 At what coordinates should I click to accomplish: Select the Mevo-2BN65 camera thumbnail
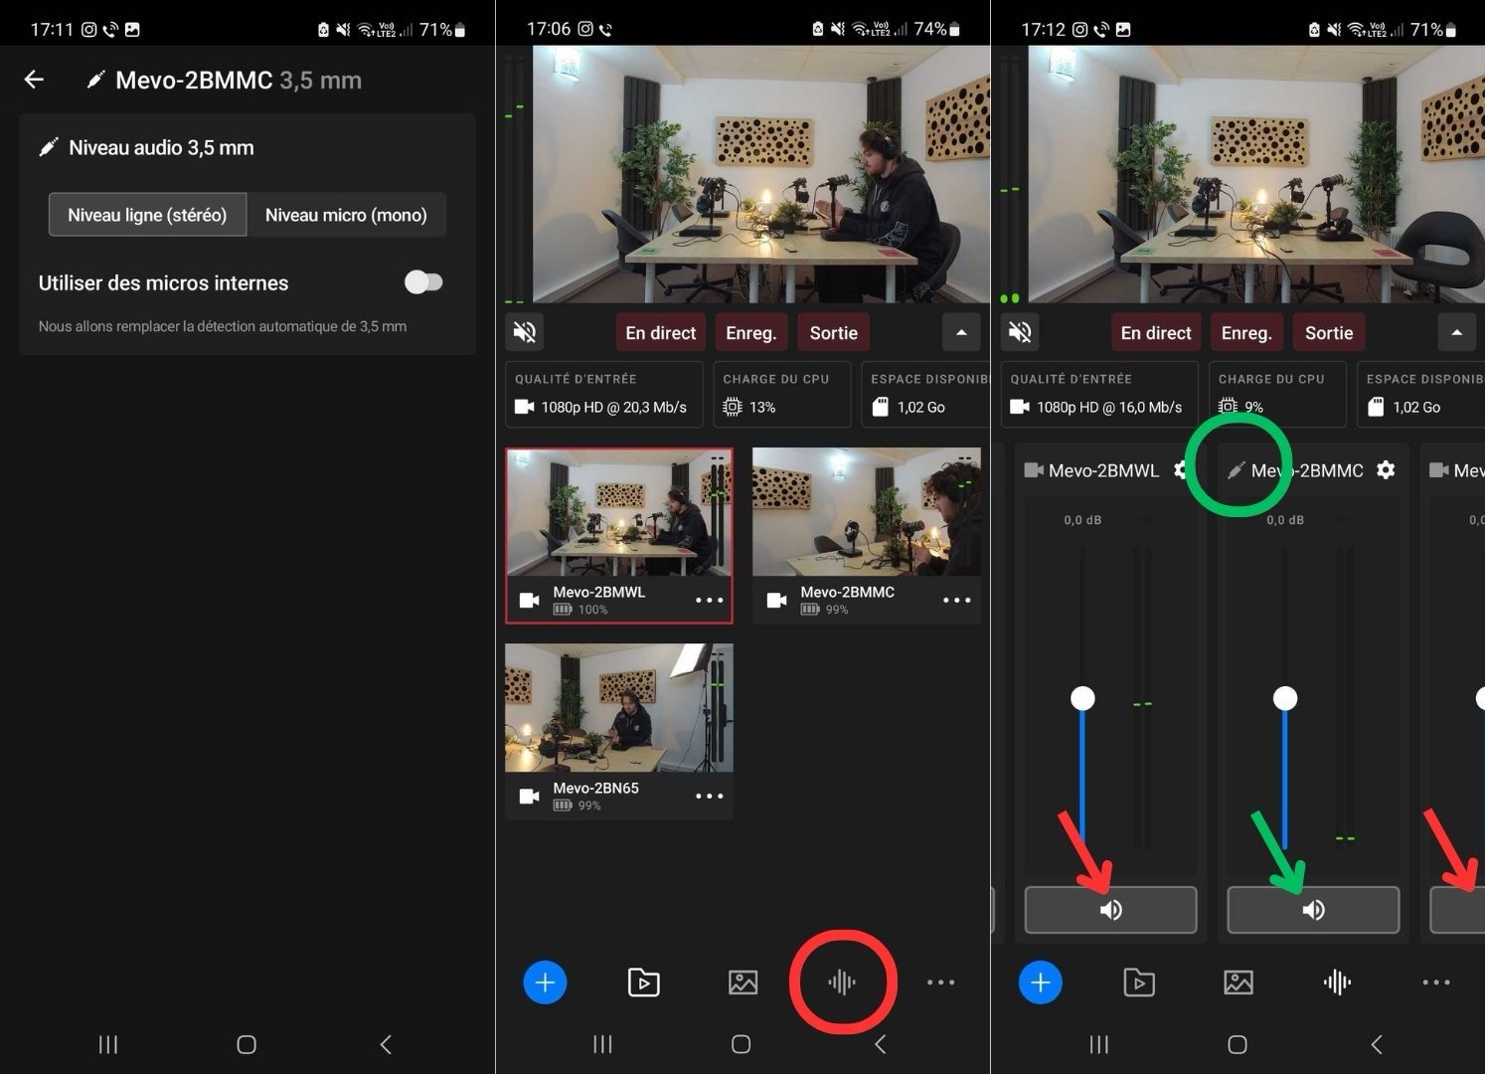pos(618,708)
